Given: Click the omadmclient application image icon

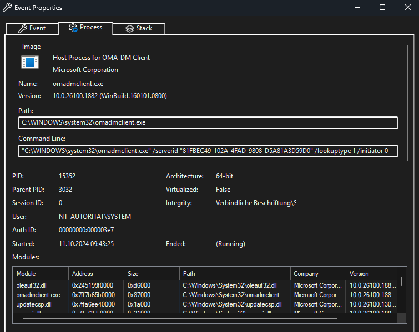Looking at the screenshot, I should tap(30, 62).
